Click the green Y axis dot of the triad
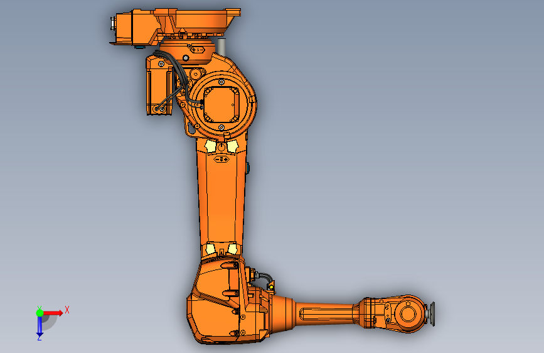The height and width of the screenshot is (353, 544). point(40,313)
